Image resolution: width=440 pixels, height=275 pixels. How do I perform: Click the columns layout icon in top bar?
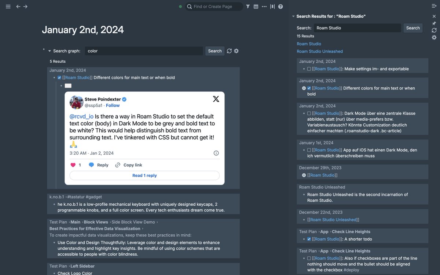coord(272,7)
